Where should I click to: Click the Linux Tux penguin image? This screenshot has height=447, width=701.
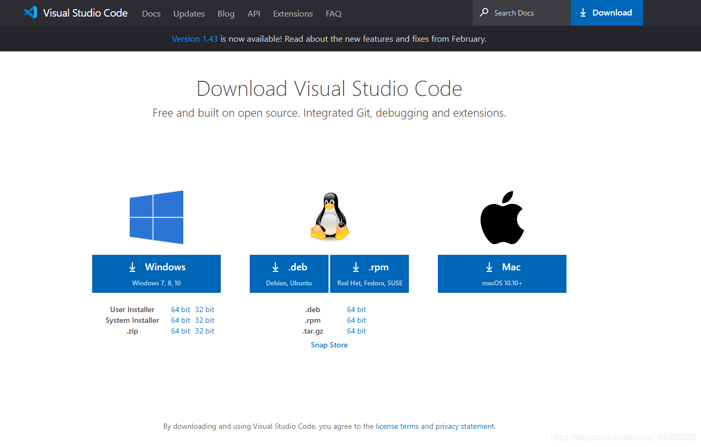click(330, 216)
